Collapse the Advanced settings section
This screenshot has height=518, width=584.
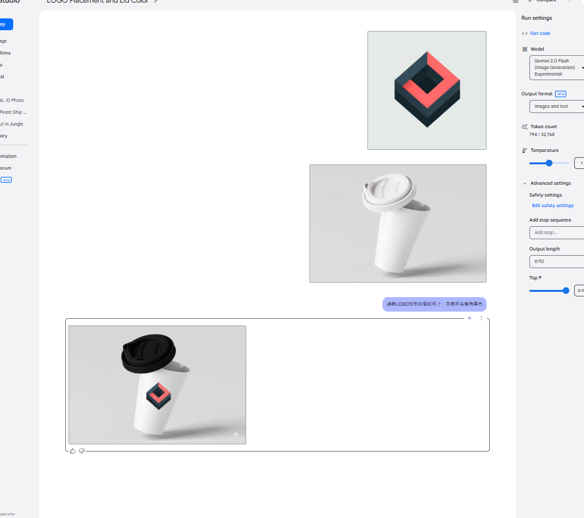point(524,183)
